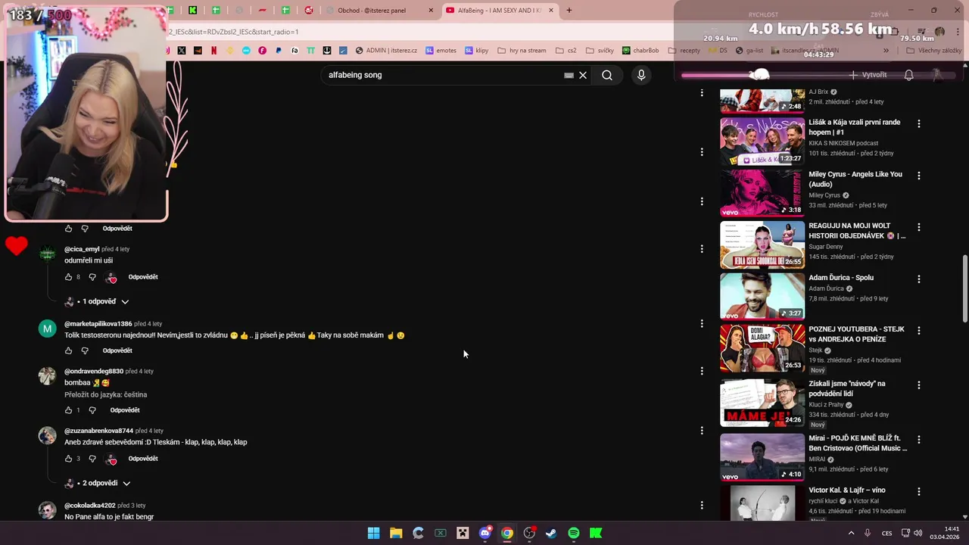Click Přeložit do jazyka: čeština link
This screenshot has width=969, height=545.
pos(106,394)
